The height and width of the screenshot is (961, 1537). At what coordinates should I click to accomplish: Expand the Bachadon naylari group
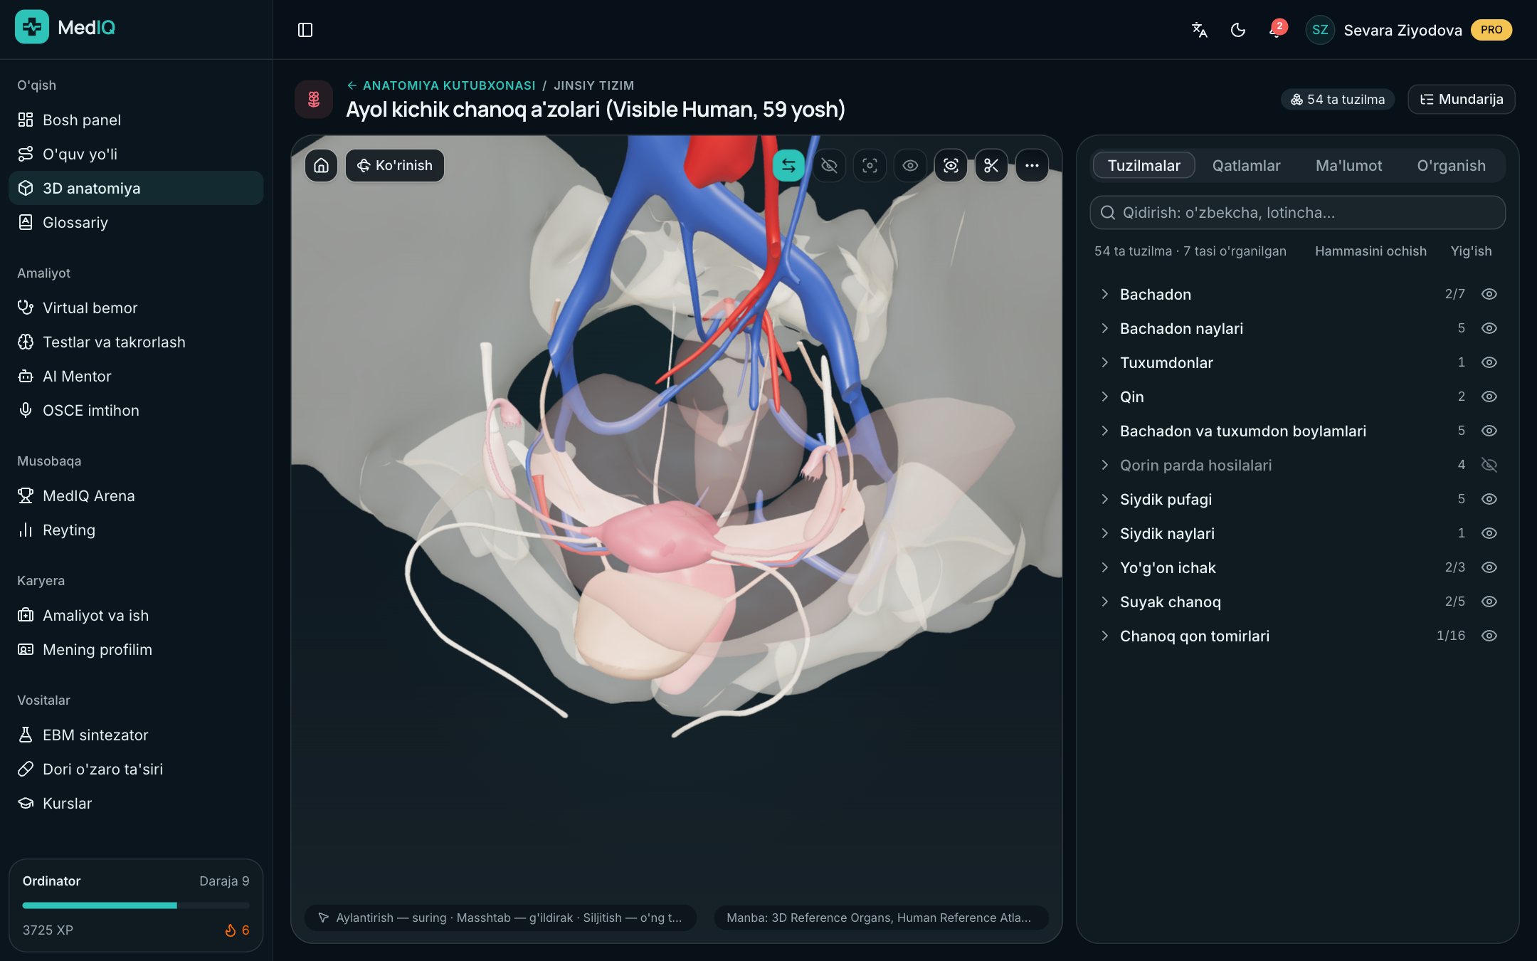(x=1104, y=328)
